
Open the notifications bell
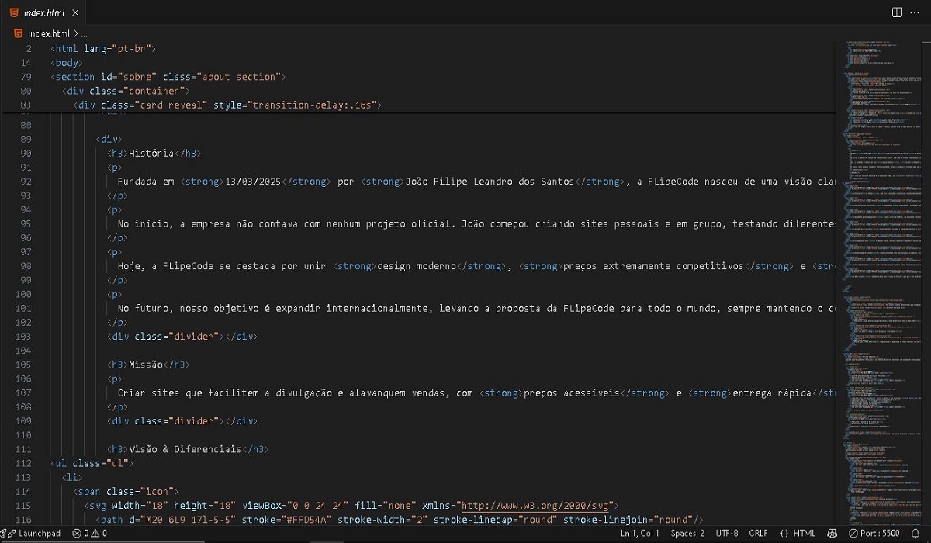[x=917, y=534]
